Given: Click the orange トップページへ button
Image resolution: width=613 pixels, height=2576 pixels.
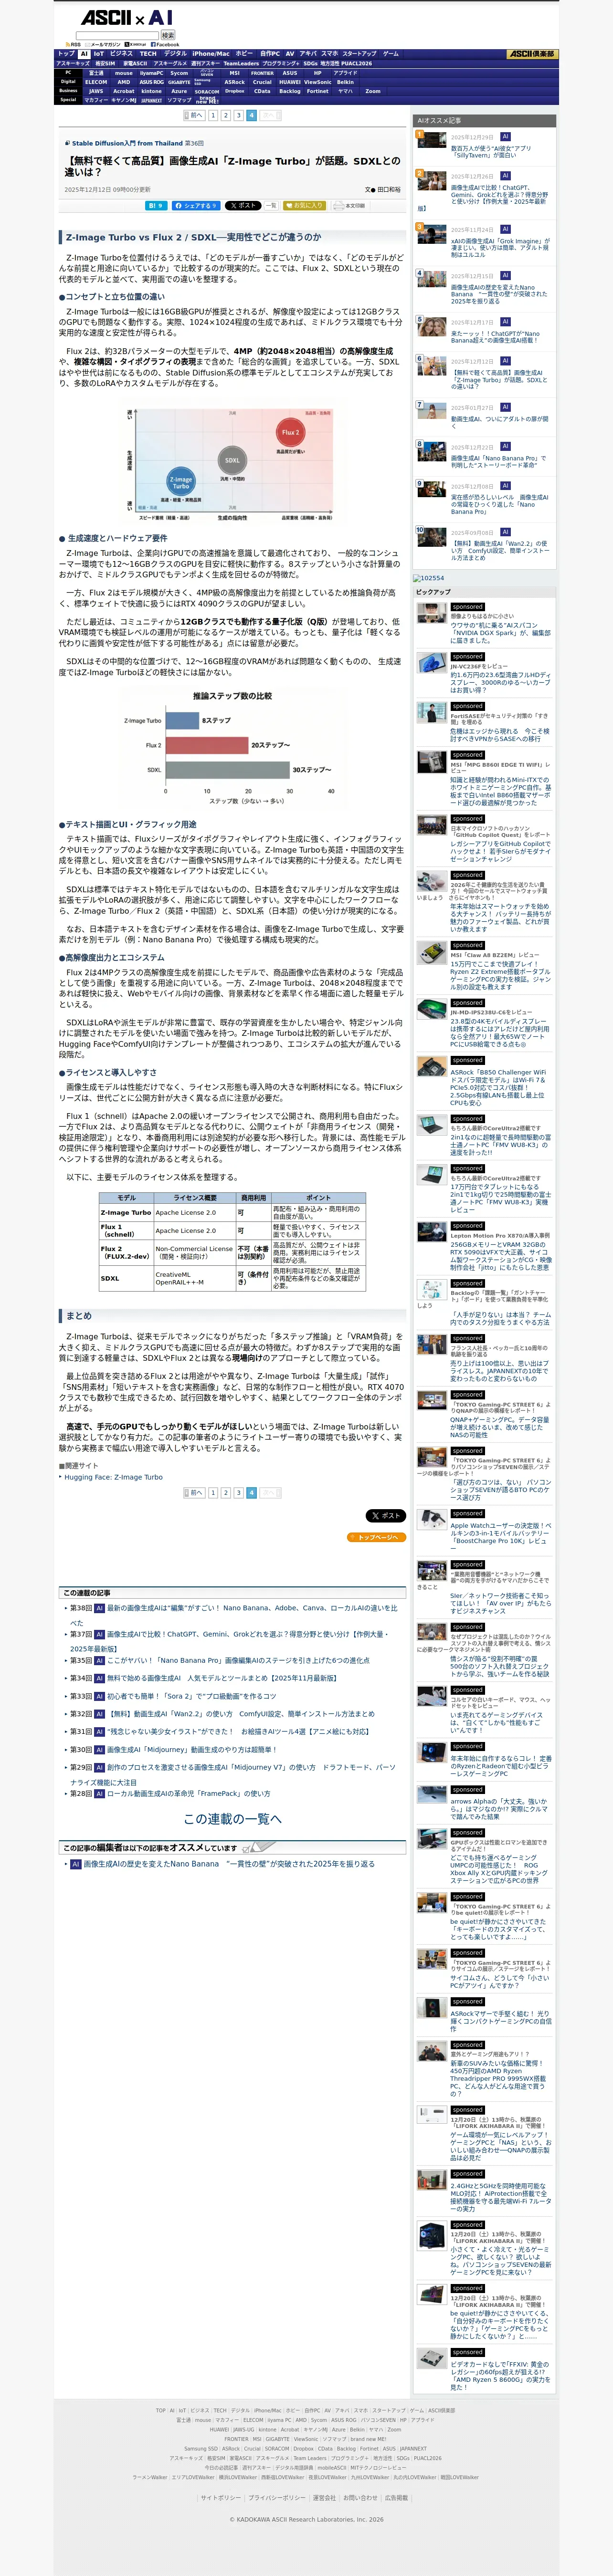Looking at the screenshot, I should [x=376, y=1537].
